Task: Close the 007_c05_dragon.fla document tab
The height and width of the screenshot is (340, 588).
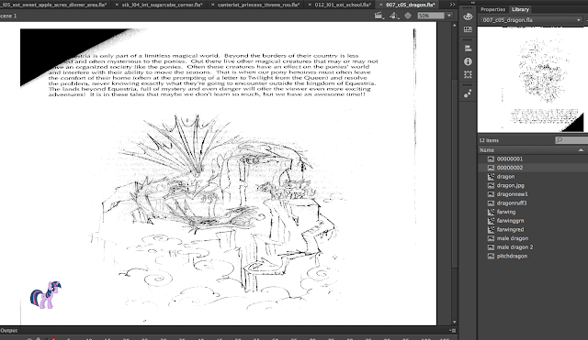Action: 381,5
